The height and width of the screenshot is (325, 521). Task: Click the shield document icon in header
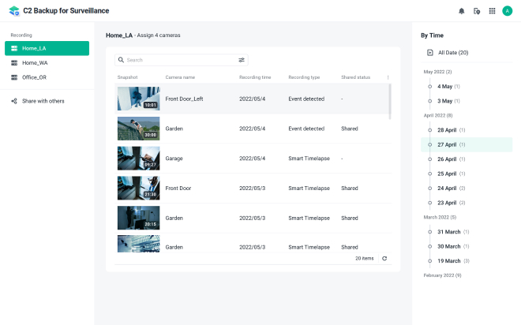click(x=477, y=11)
